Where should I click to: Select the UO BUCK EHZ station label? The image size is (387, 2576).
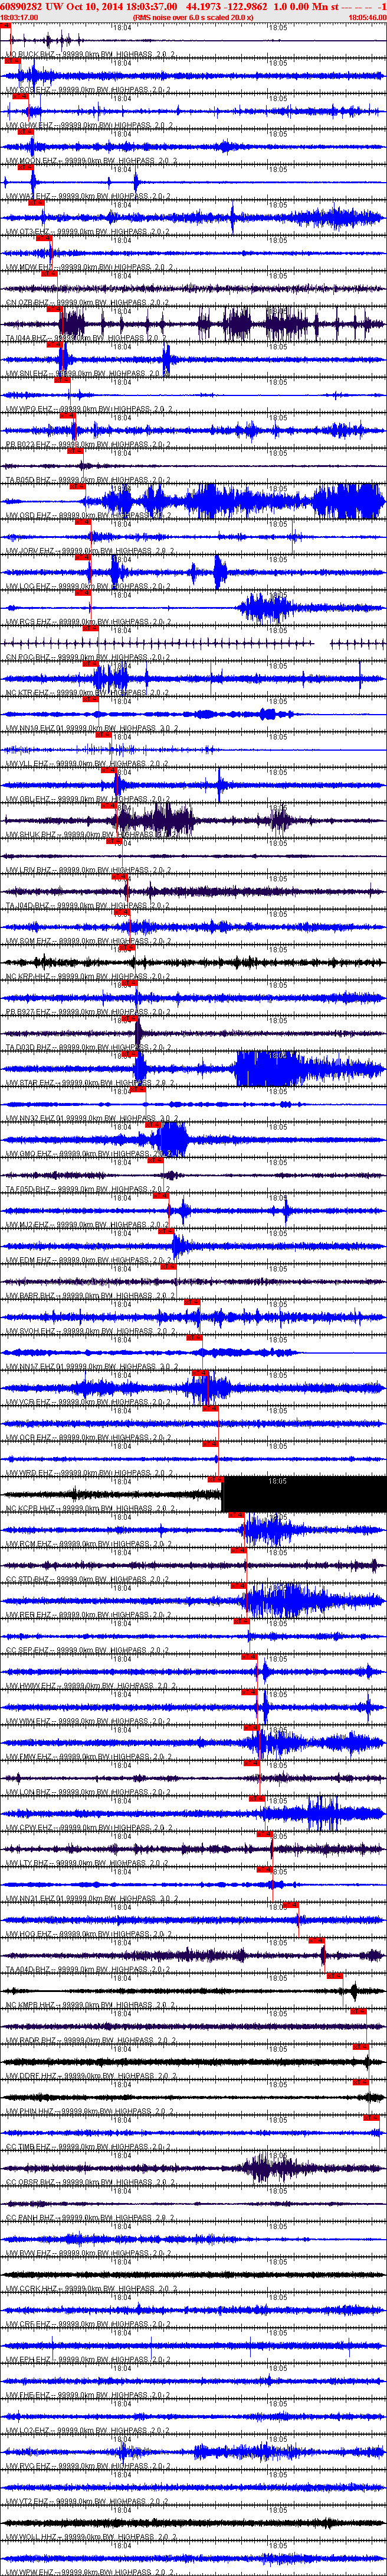[x=29, y=54]
